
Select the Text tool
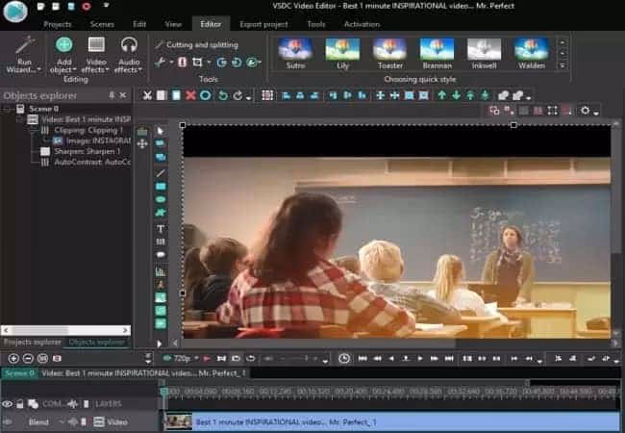[x=161, y=228]
